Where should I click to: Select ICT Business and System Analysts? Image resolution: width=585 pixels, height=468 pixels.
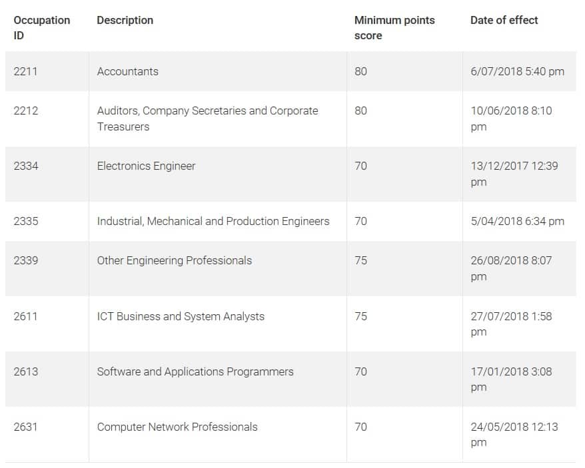(x=181, y=316)
